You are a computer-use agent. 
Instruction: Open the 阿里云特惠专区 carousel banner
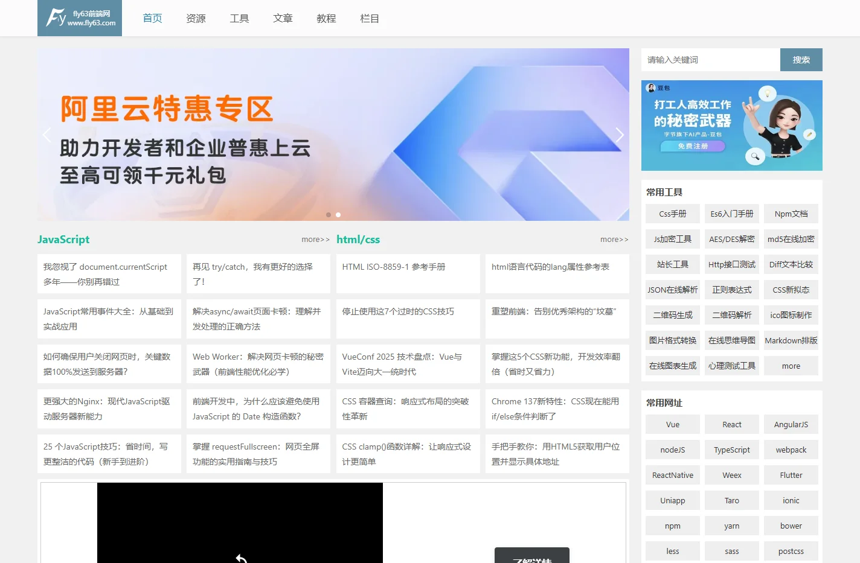[x=333, y=135]
